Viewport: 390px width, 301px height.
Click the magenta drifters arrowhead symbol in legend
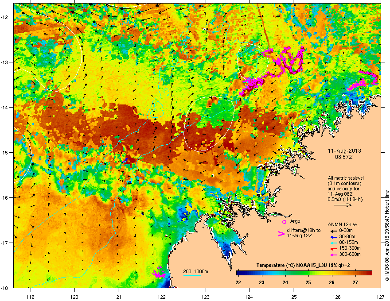[x=281, y=234]
